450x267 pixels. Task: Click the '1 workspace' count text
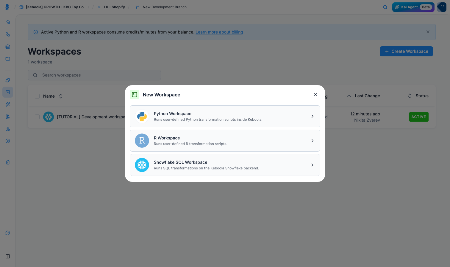tap(40, 62)
